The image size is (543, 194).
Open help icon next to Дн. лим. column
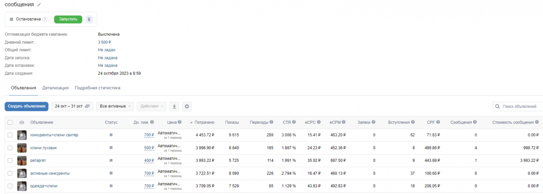click(x=152, y=122)
